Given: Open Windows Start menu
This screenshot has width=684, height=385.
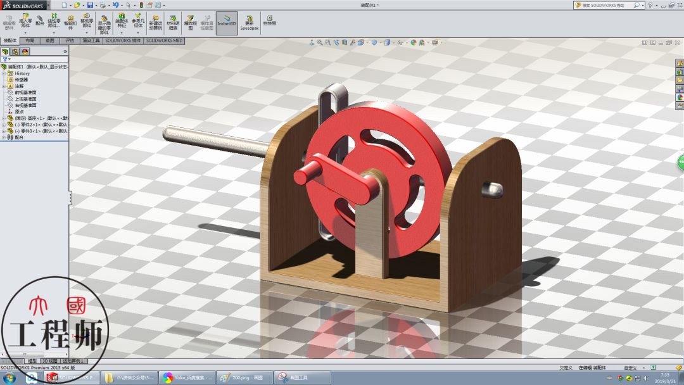Looking at the screenshot, I should coord(9,378).
